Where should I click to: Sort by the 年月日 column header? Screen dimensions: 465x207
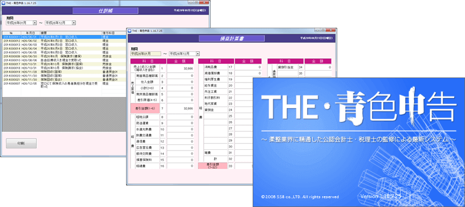click(x=30, y=33)
